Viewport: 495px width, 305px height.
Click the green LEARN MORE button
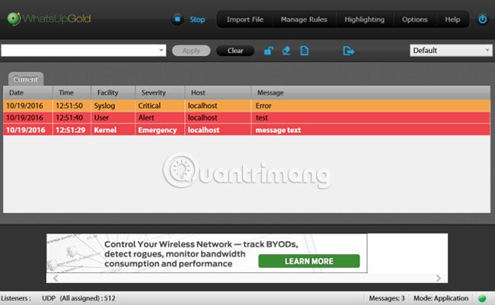tap(308, 261)
